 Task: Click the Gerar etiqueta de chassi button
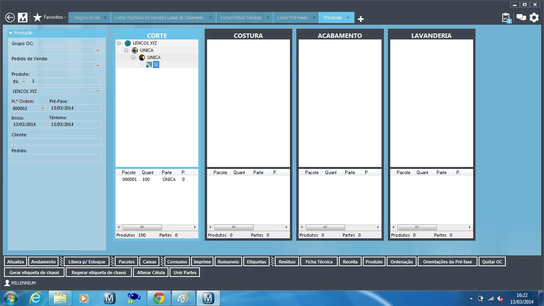(34, 273)
